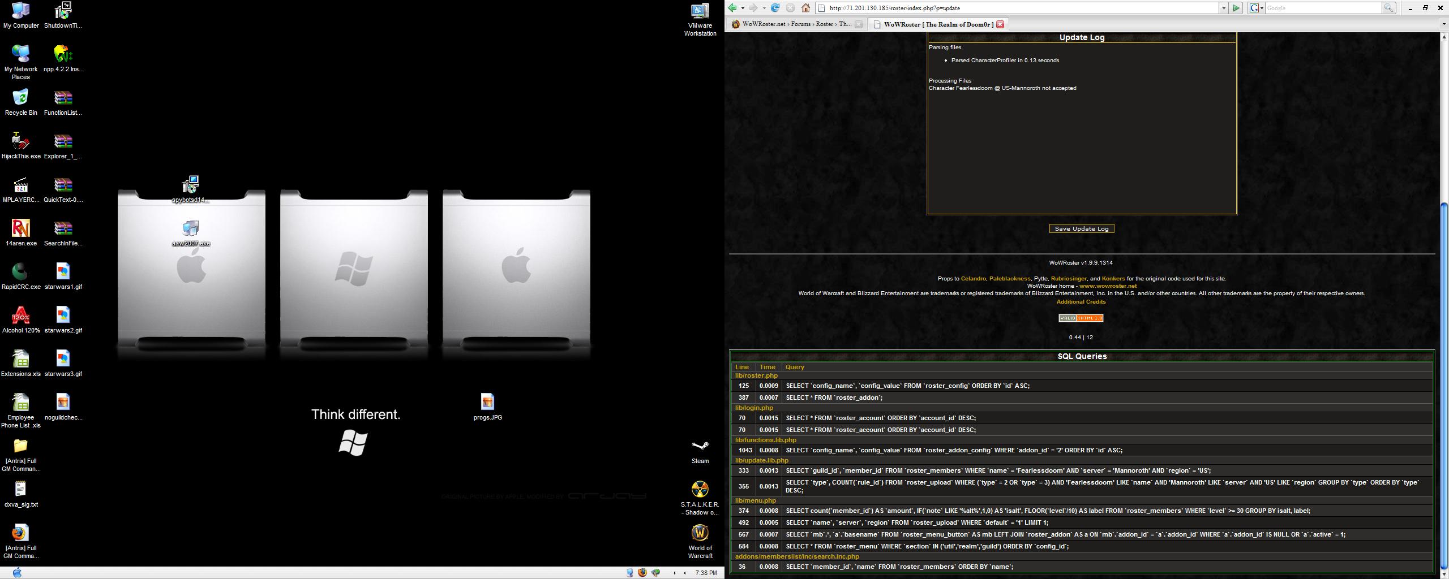Select the World of Warcraft shortcut

[x=700, y=541]
